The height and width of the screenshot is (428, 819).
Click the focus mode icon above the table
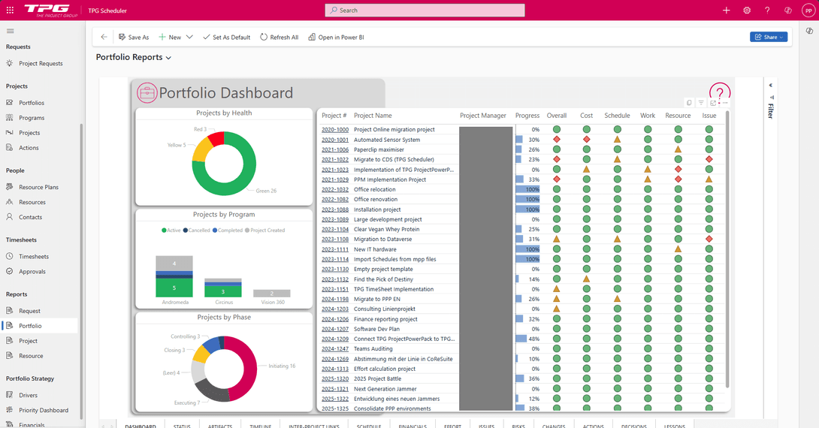click(x=713, y=103)
